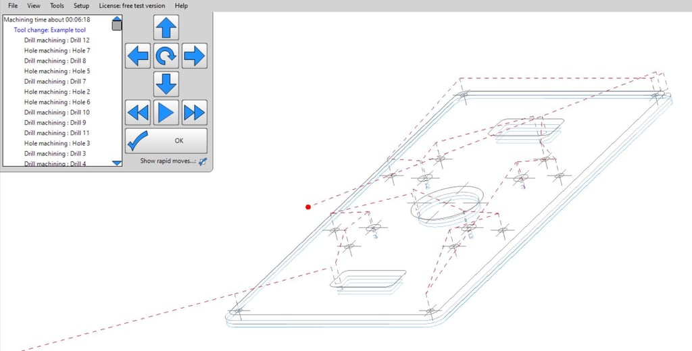Select 'Drill machining : Drill 10'

point(57,113)
